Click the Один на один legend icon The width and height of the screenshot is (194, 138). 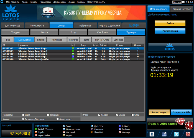point(64,129)
